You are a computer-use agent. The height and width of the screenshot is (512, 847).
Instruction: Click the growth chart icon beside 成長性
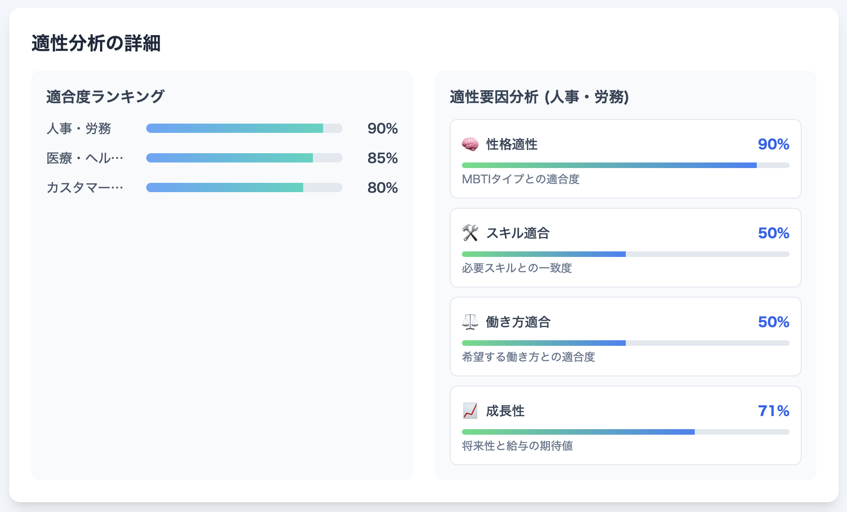click(x=470, y=411)
